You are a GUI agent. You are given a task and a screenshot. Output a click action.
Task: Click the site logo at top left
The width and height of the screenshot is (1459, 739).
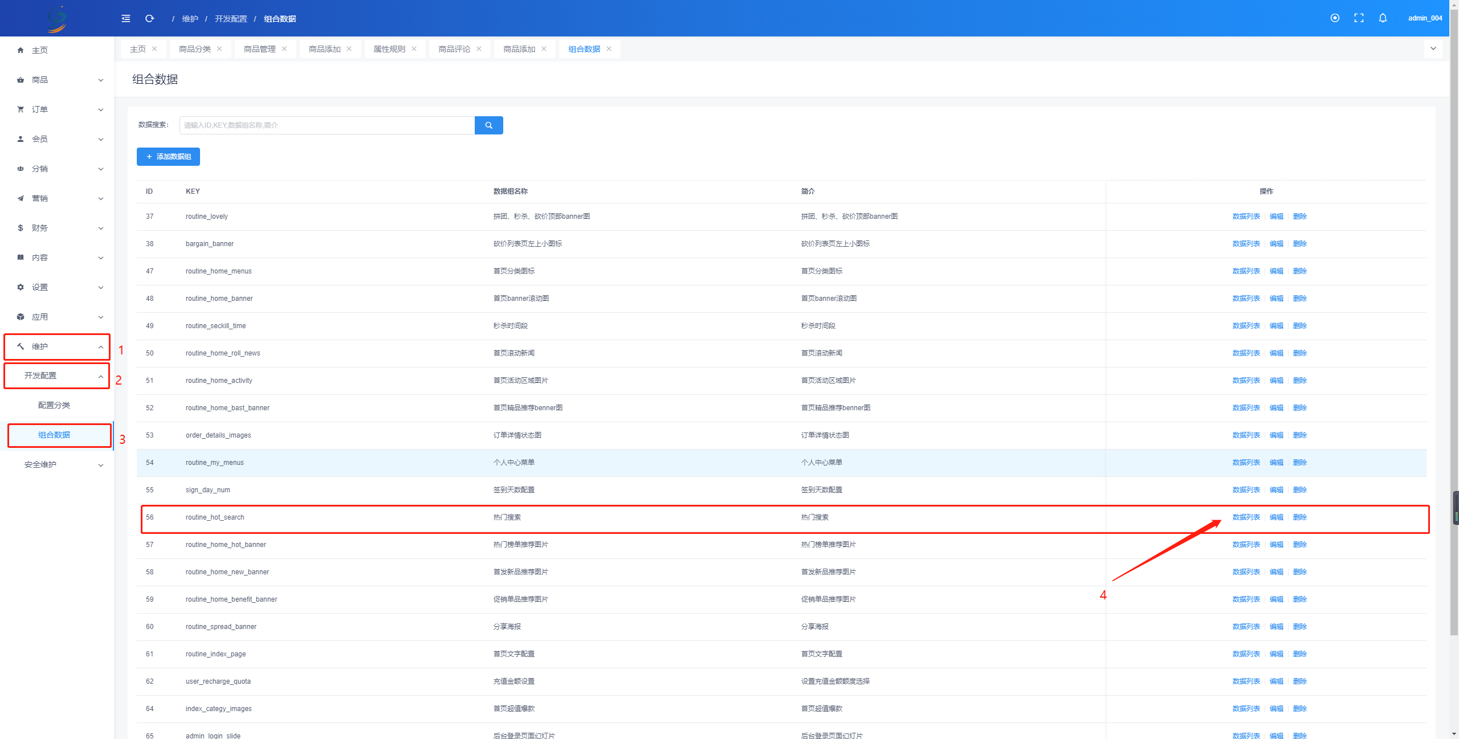[x=57, y=19]
